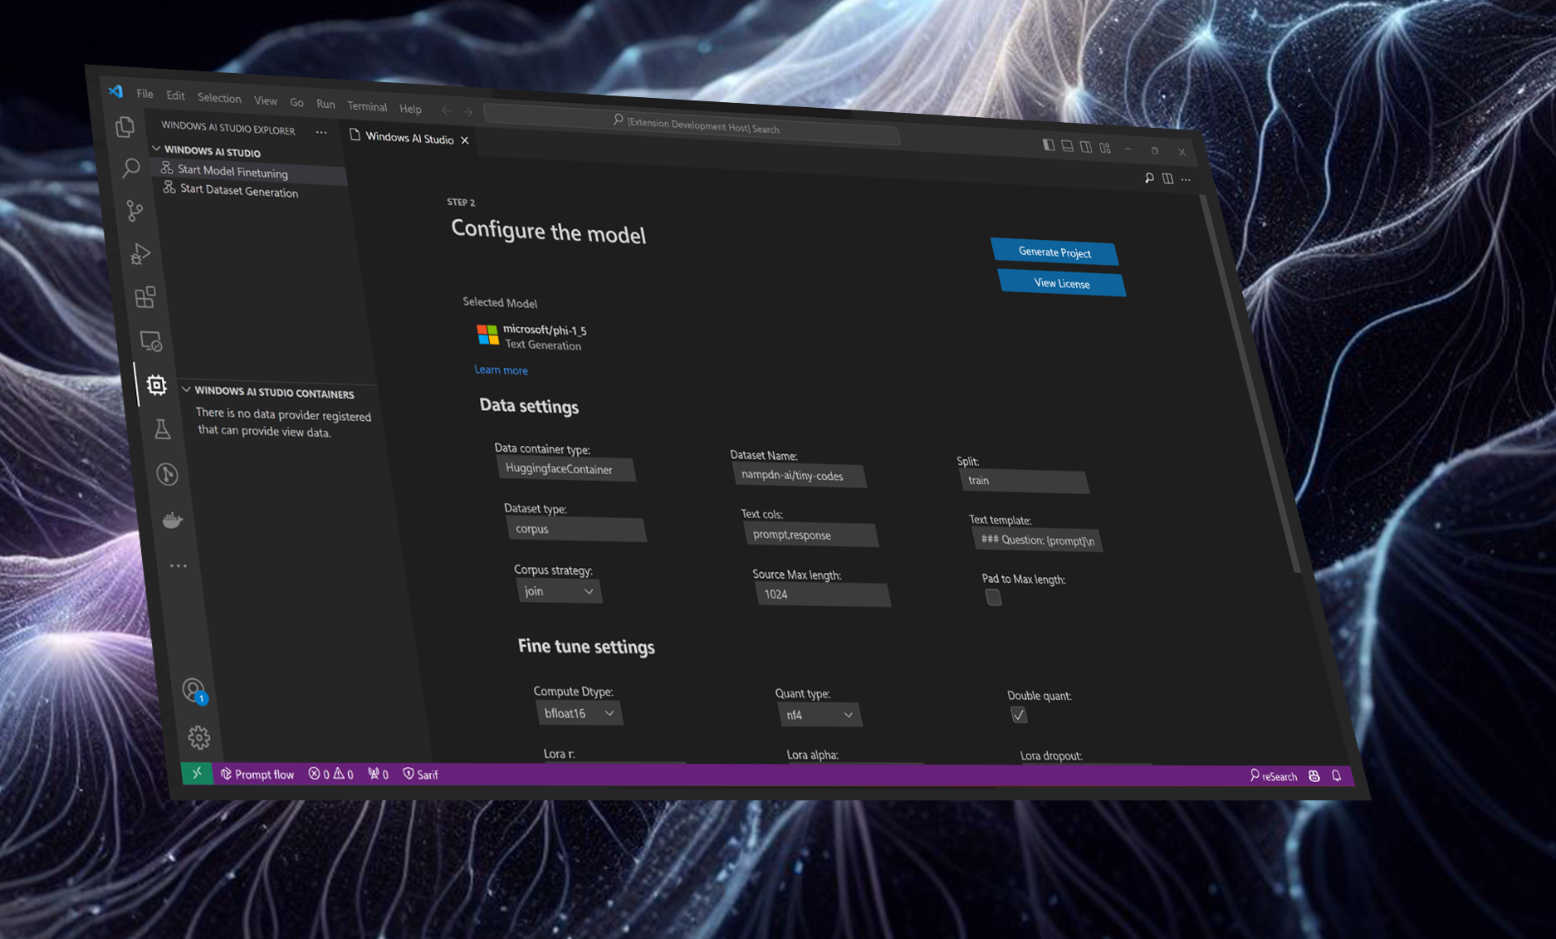Open the Explorer files icon in activity bar

pyautogui.click(x=125, y=126)
